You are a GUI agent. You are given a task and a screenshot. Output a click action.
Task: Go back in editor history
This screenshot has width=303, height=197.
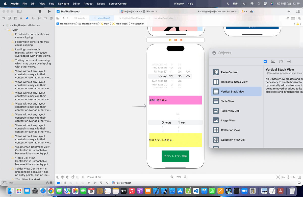point(63,18)
